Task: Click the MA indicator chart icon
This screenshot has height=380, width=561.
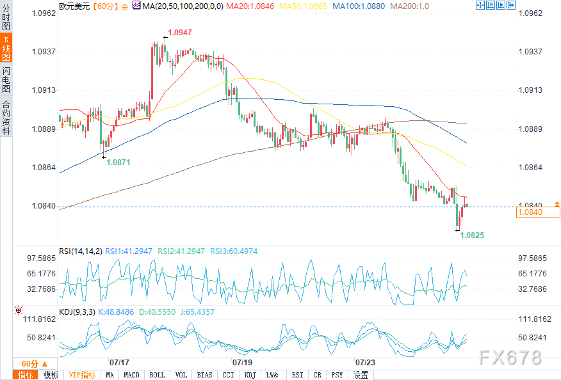Action: click(x=136, y=5)
